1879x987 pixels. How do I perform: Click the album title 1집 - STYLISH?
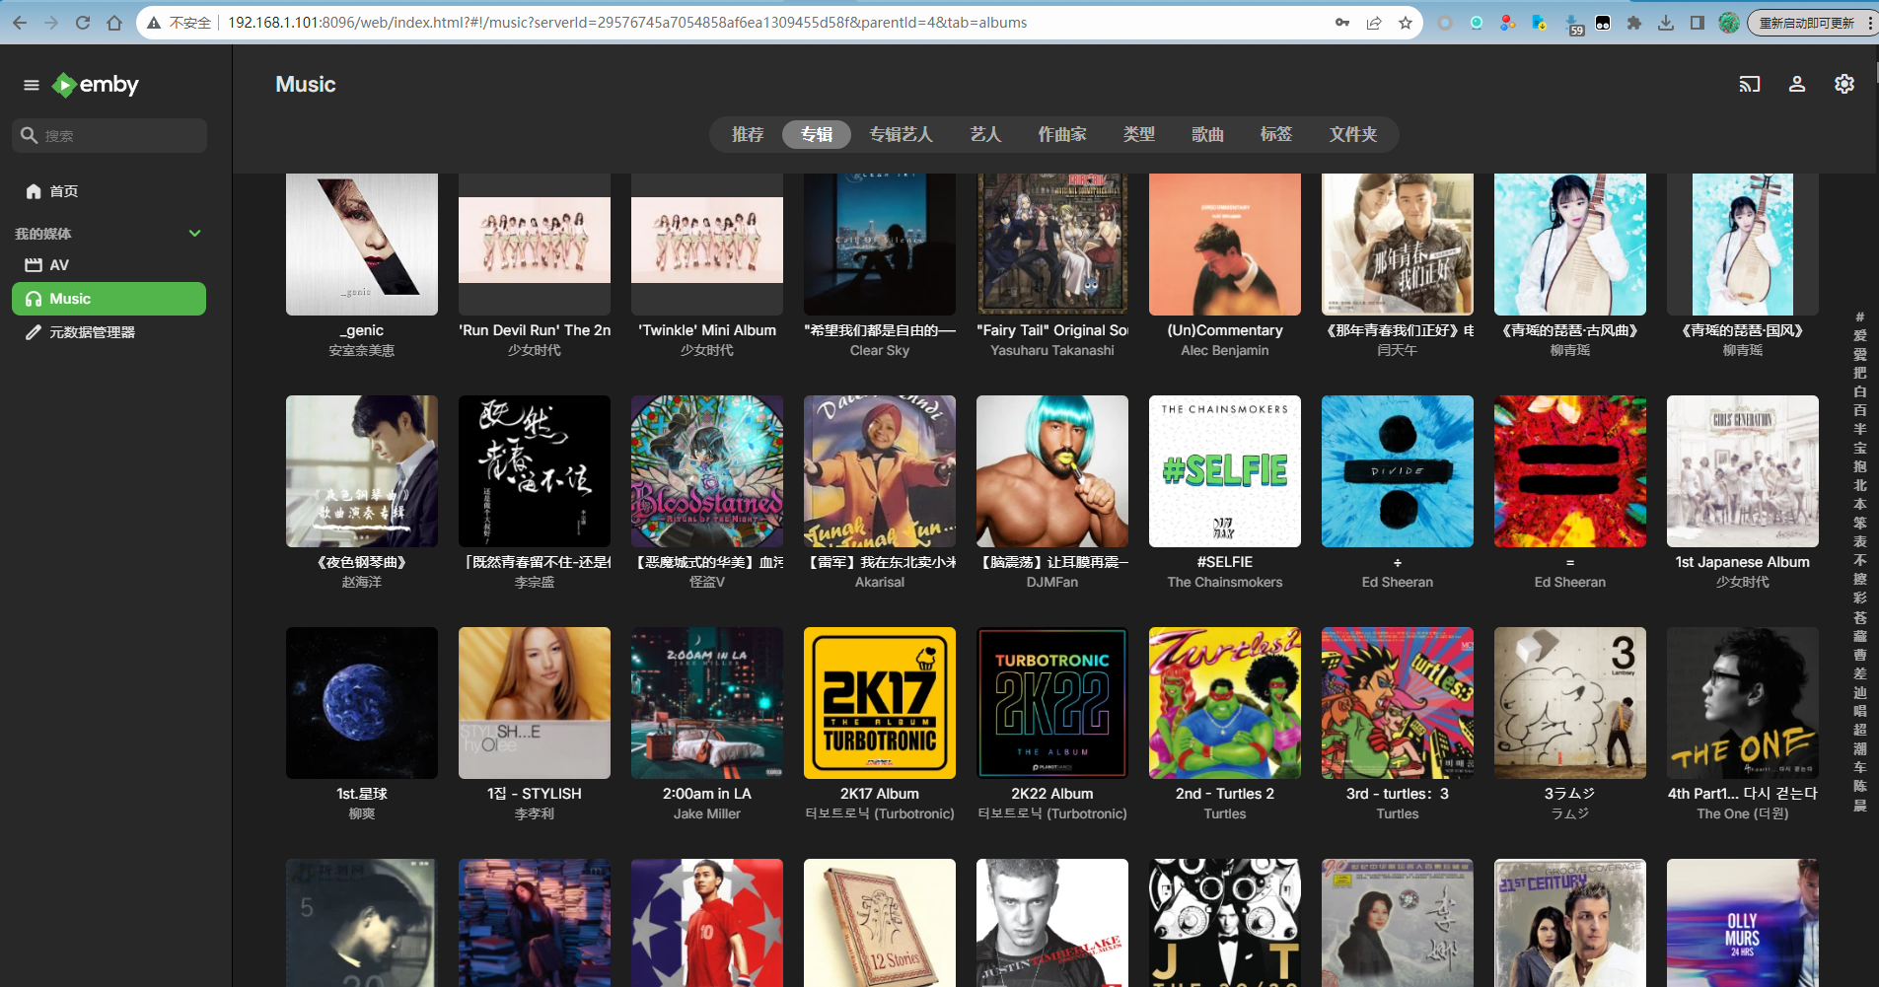pyautogui.click(x=535, y=794)
